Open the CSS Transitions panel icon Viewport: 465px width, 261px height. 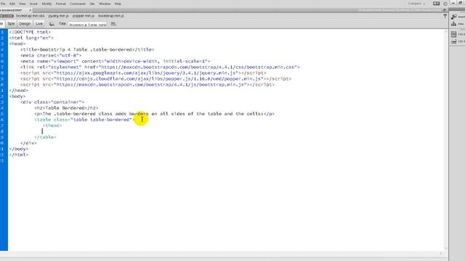[453, 42]
